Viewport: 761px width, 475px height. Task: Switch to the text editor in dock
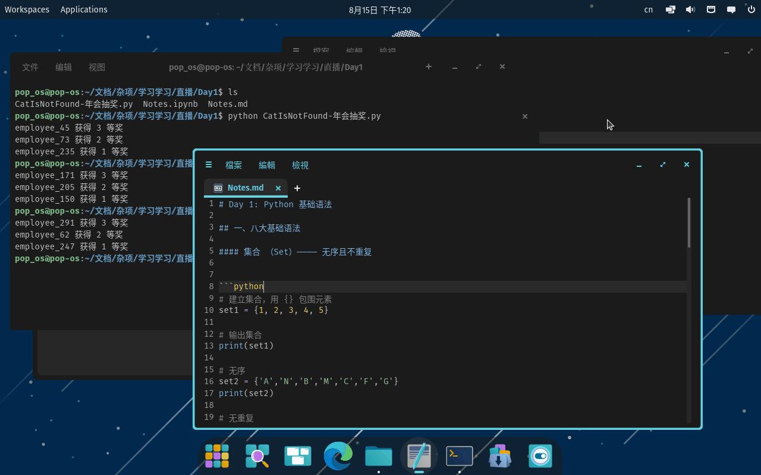[419, 456]
